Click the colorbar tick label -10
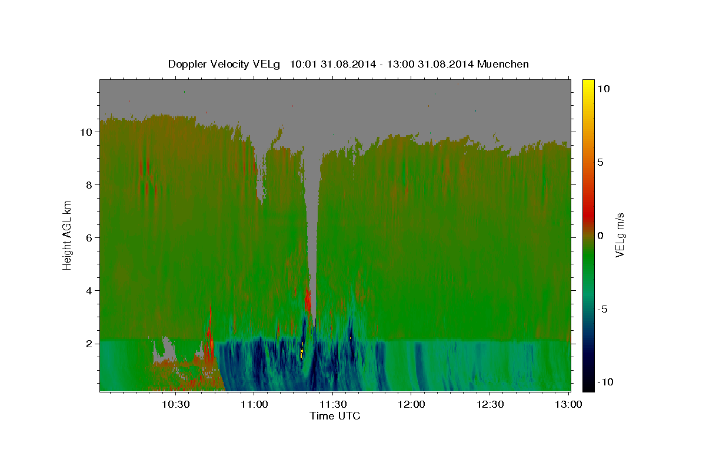 605,382
